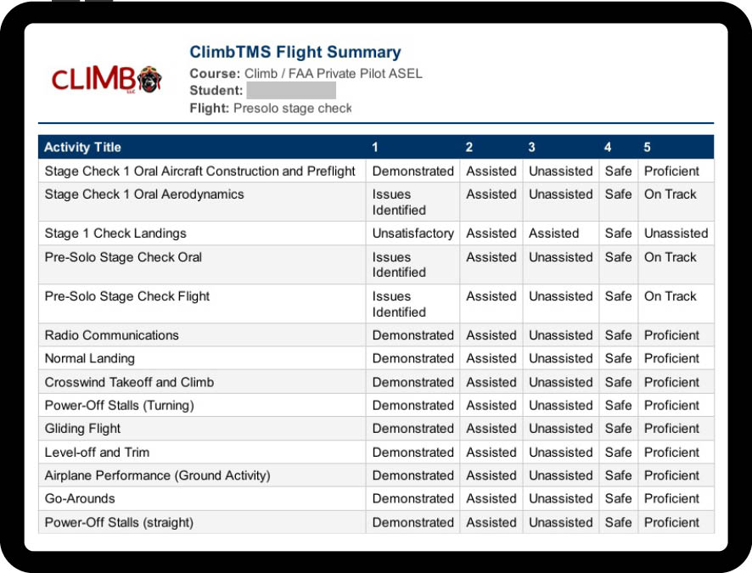Click the Activity Title column header
The height and width of the screenshot is (573, 752).
82,147
